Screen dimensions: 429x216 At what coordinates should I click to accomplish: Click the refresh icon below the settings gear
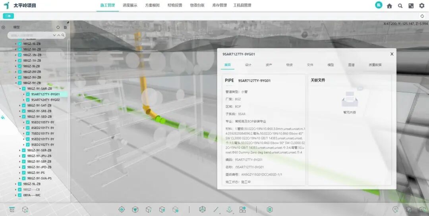422,16
